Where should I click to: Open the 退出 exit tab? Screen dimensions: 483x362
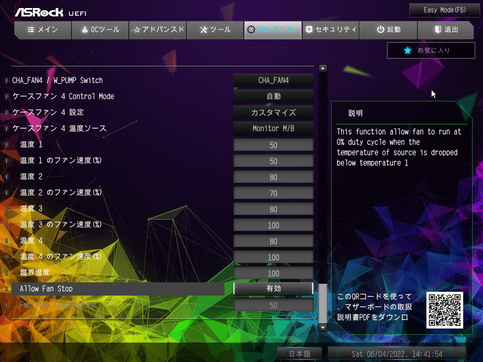446,30
